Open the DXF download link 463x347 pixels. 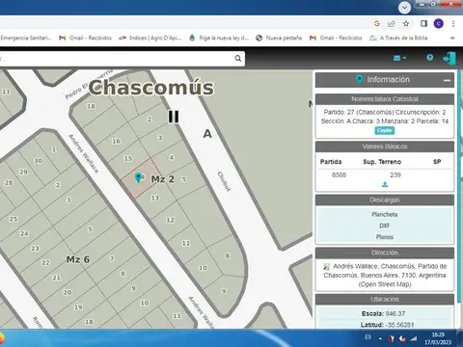[x=385, y=226]
